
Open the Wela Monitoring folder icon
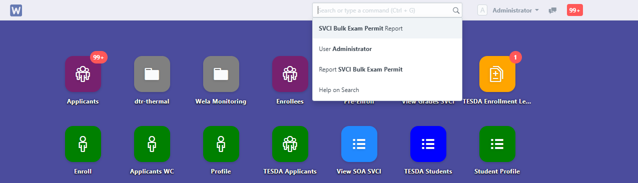point(221,74)
